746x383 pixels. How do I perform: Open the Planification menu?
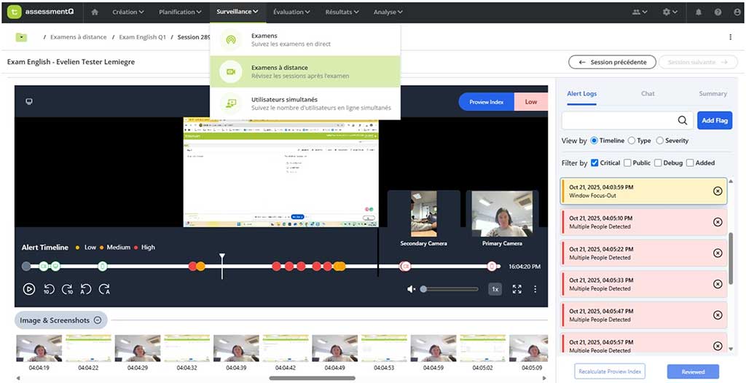[x=180, y=12]
